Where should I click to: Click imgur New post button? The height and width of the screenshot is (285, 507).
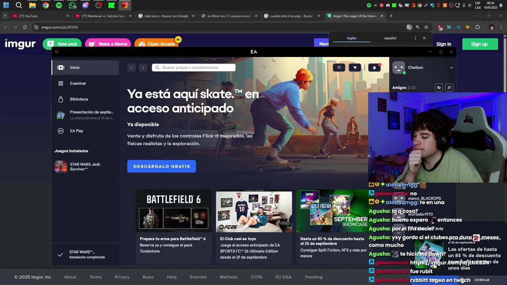[x=62, y=44]
